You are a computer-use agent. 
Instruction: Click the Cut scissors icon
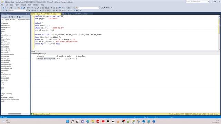pyautogui.click(x=51, y=8)
